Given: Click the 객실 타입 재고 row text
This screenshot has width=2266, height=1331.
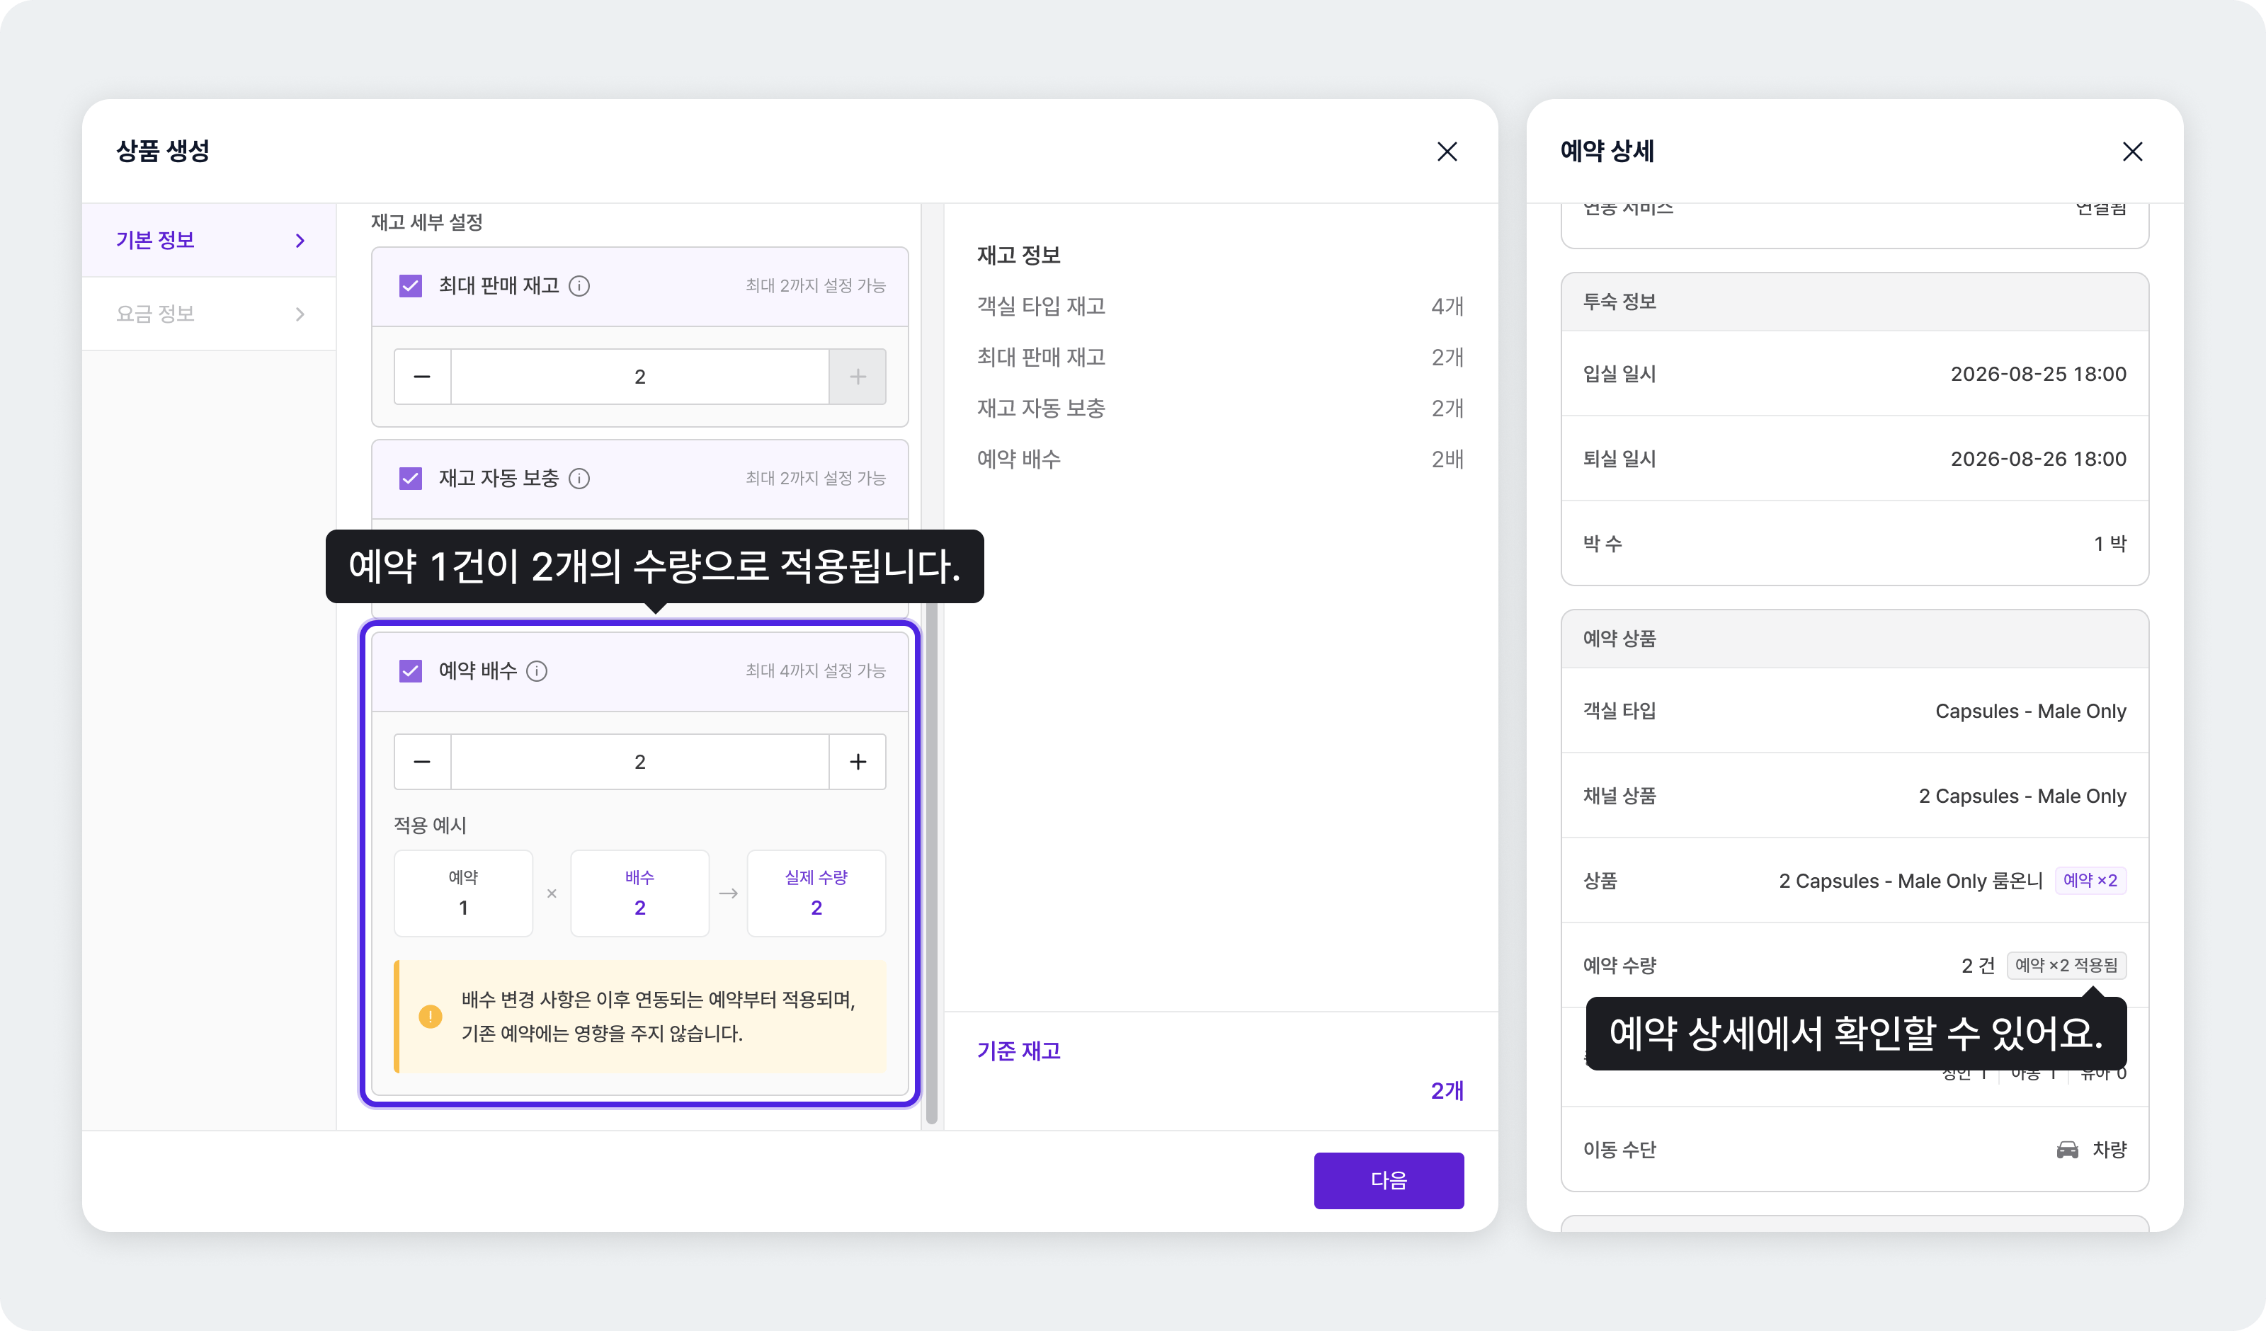Looking at the screenshot, I should [x=1041, y=306].
